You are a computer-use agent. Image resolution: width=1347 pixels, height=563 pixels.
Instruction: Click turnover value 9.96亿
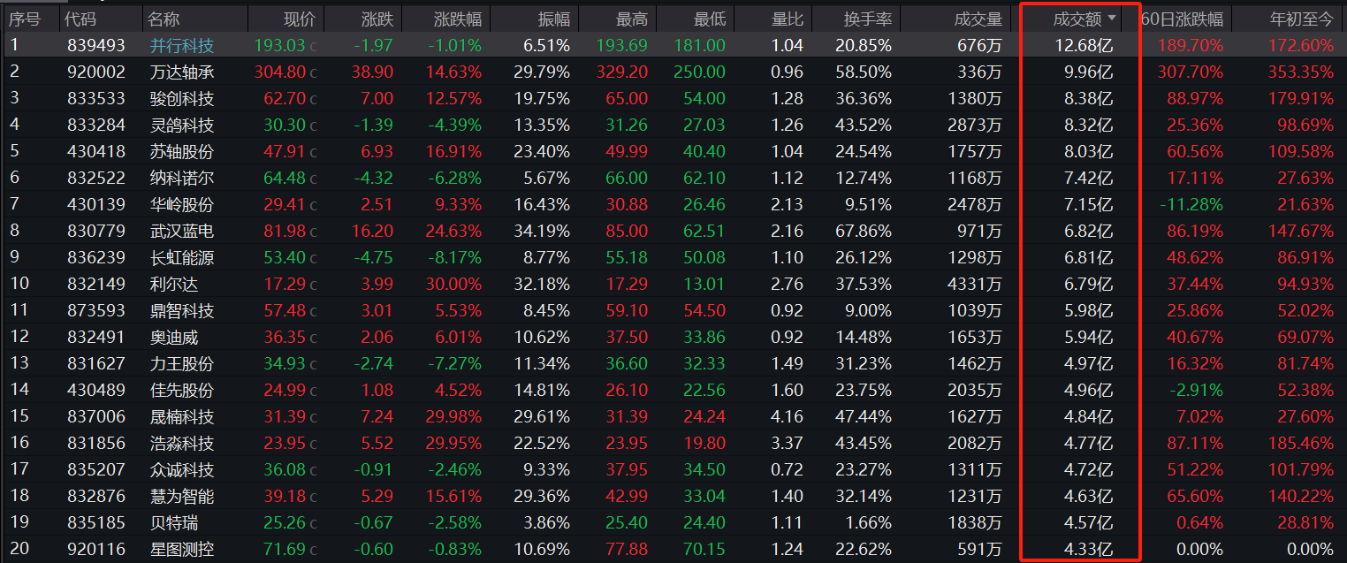[x=1088, y=72]
